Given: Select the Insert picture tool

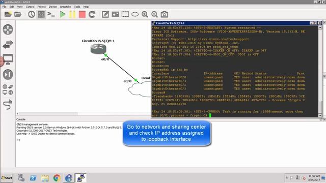Looking at the screenshot, I should point(116,14).
